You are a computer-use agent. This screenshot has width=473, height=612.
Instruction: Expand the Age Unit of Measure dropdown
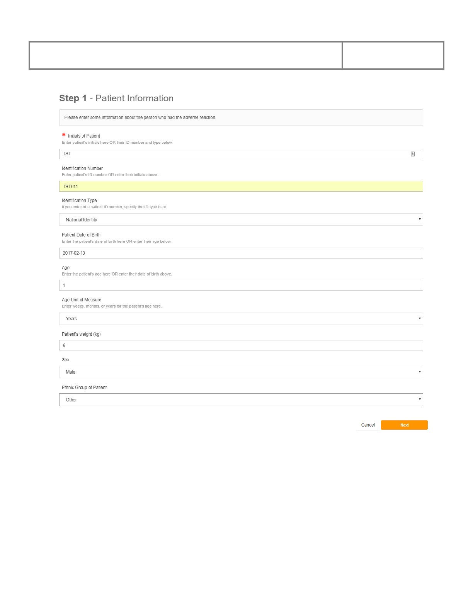click(241, 319)
